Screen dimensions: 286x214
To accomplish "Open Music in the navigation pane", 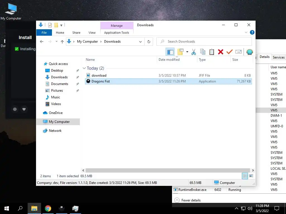I will click(x=56, y=97).
